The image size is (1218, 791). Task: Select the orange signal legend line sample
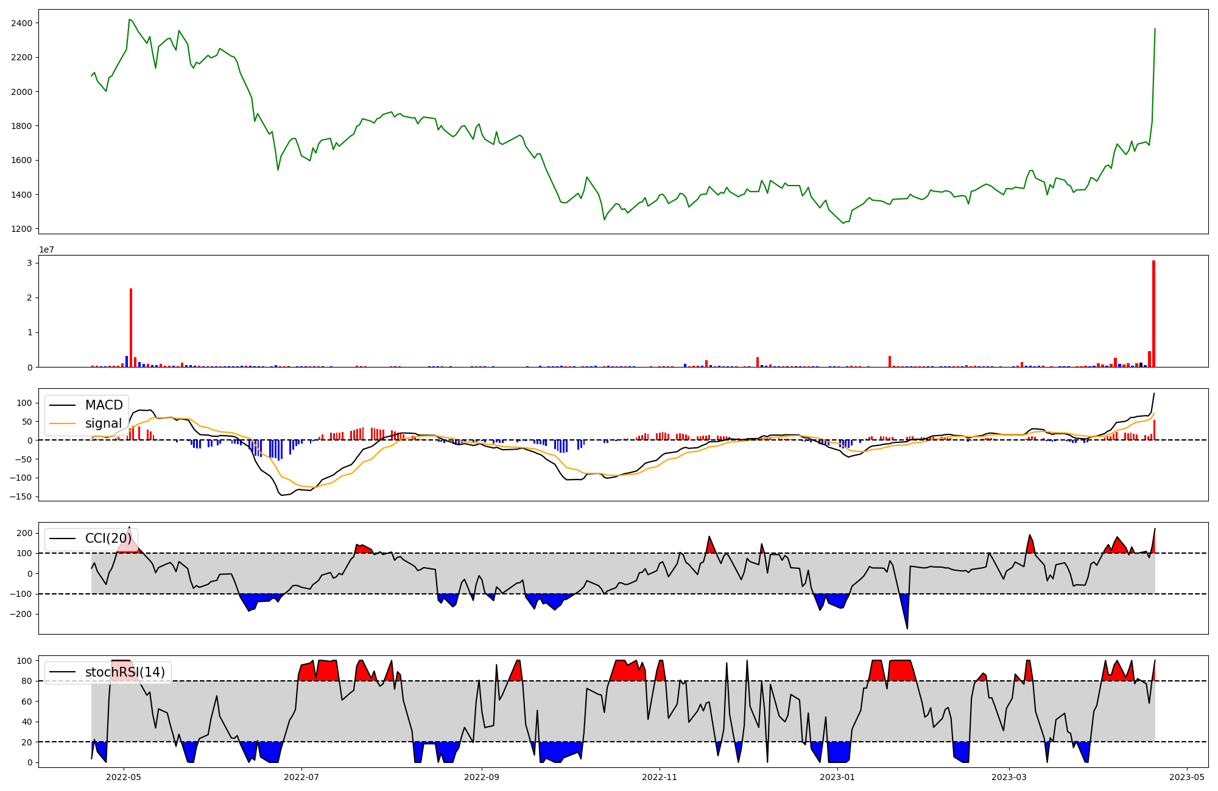(62, 424)
